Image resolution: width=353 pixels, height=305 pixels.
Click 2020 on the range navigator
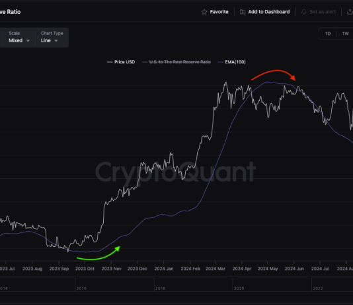239,288
